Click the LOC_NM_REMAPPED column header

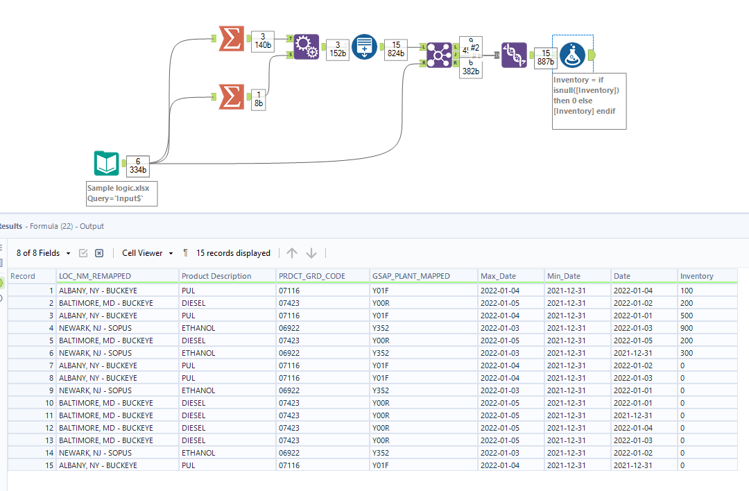(94, 276)
